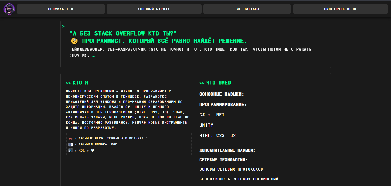
Task: Click ОСНОВНЫЕ НАВЫКИ heading
Action: 222,94
